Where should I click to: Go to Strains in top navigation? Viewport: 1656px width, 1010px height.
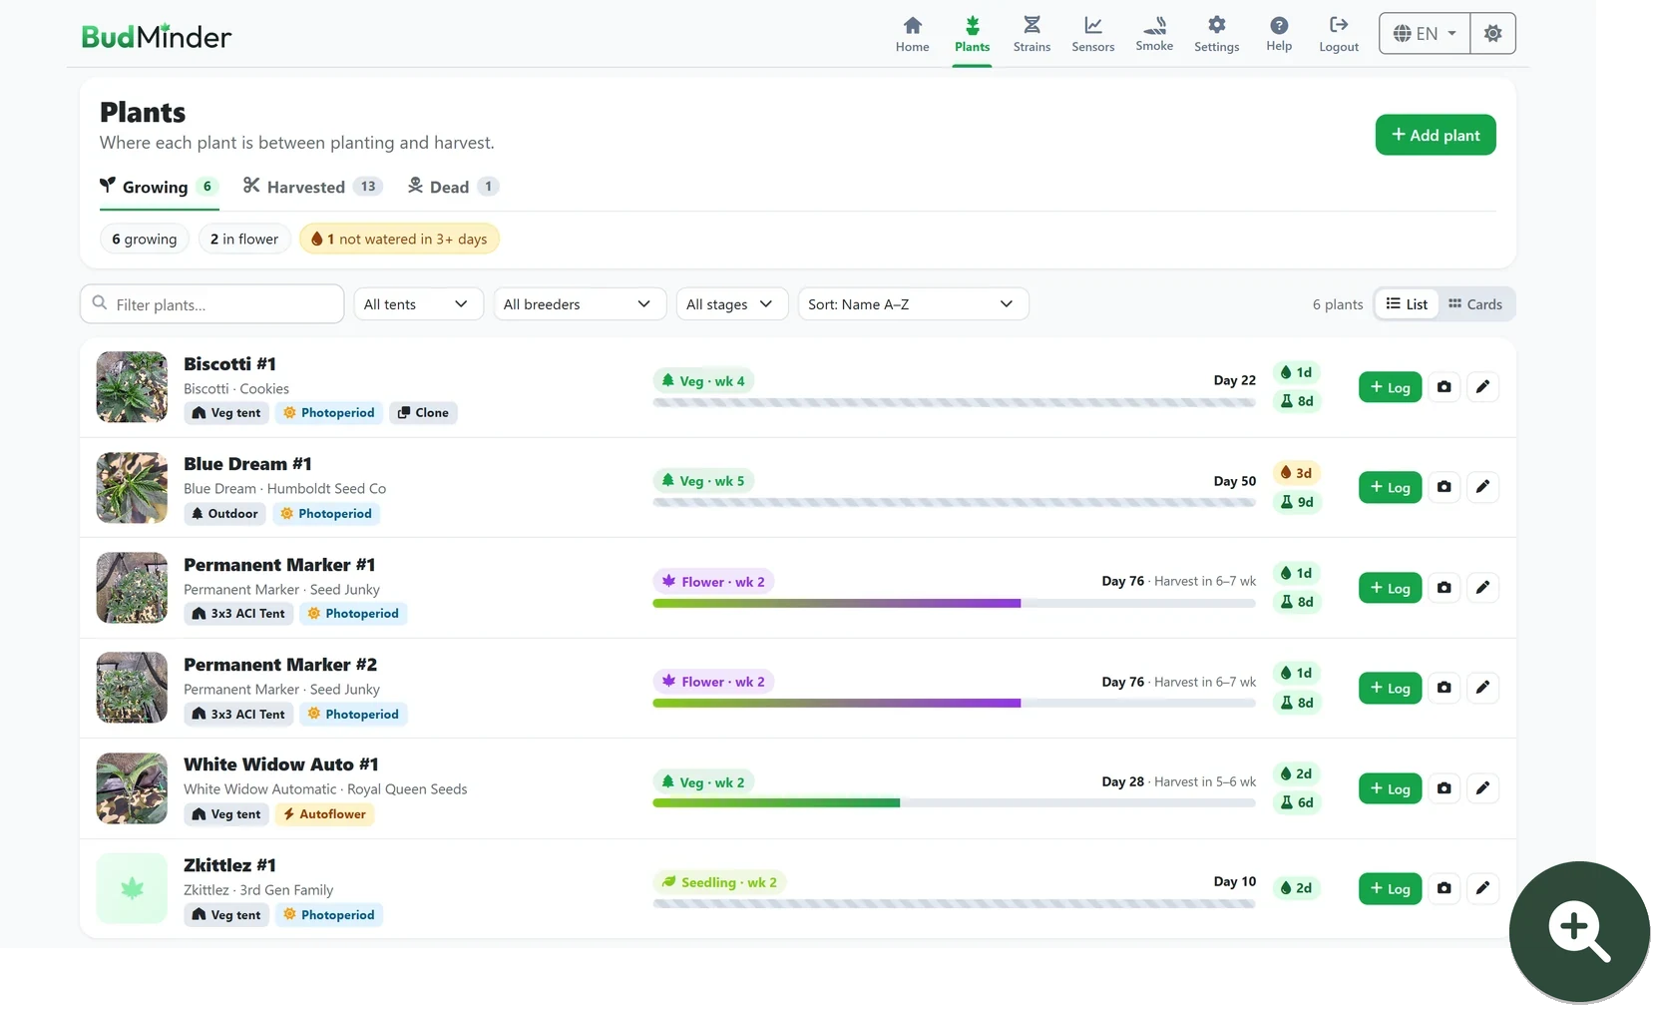1032,34
